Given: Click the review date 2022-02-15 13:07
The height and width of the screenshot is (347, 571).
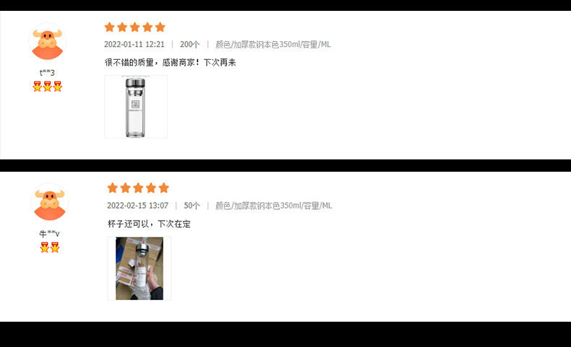Looking at the screenshot, I should click(137, 206).
